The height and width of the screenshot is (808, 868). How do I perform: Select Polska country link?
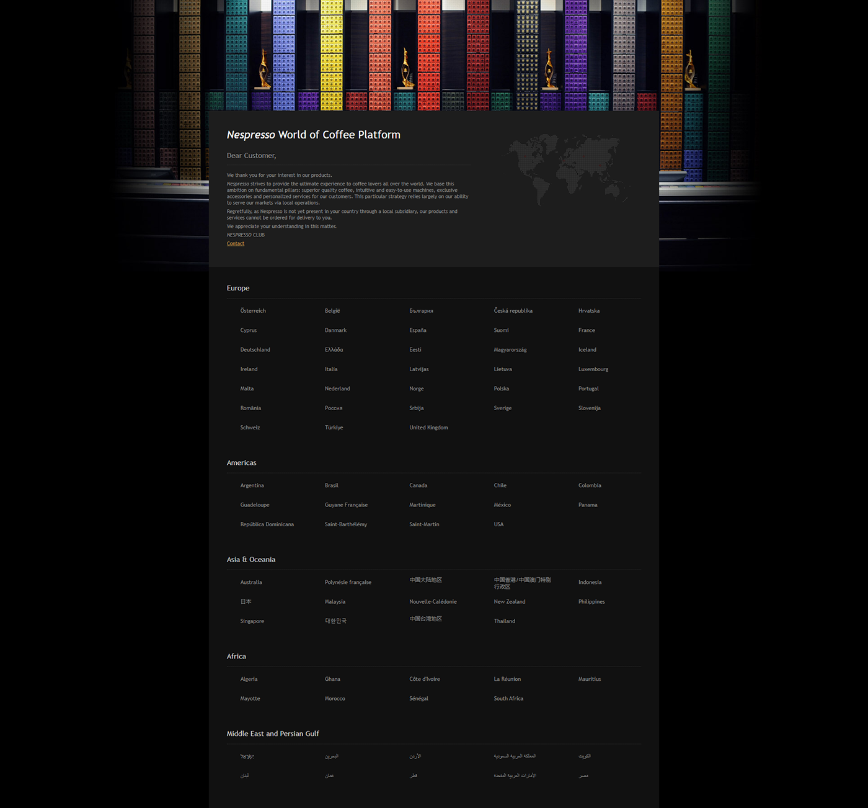[x=502, y=388]
